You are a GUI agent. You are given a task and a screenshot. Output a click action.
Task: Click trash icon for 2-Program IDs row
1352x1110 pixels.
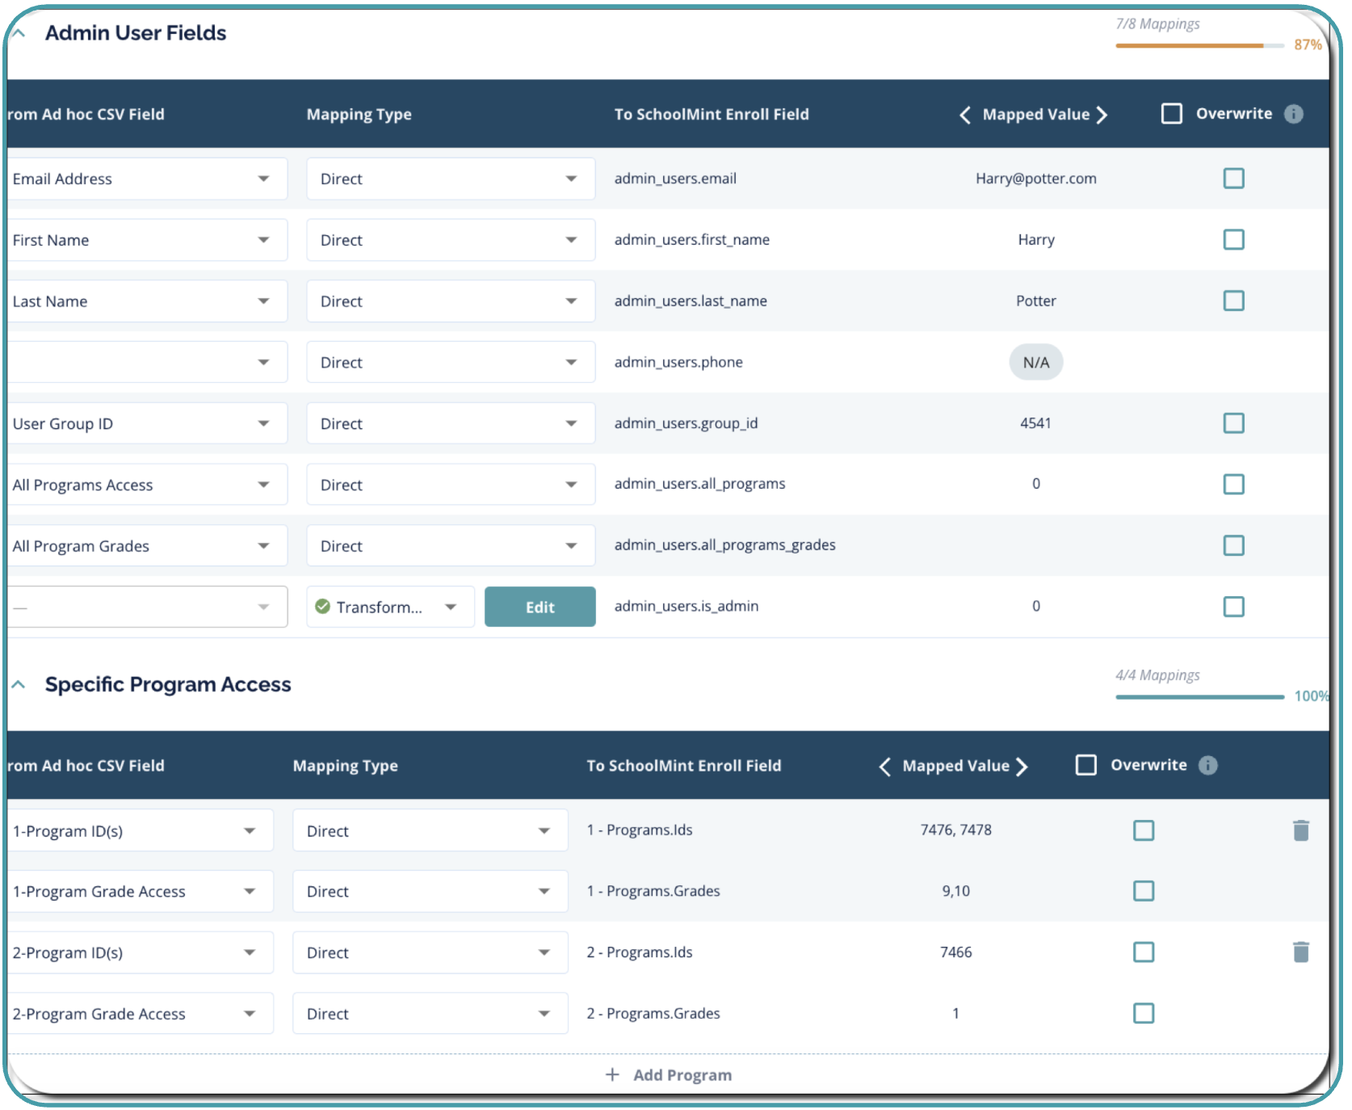1300,952
